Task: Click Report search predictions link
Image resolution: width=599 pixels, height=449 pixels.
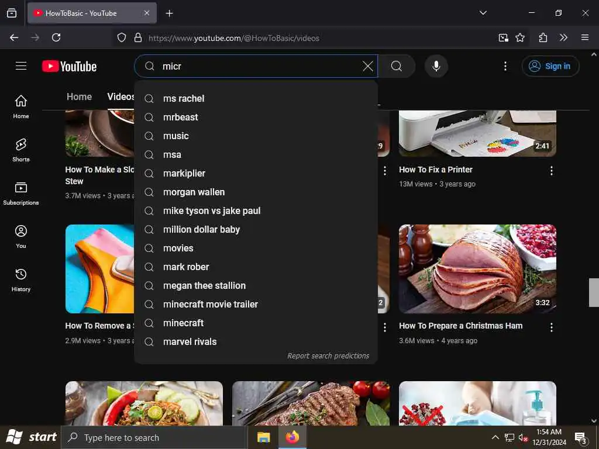Action: [x=328, y=356]
